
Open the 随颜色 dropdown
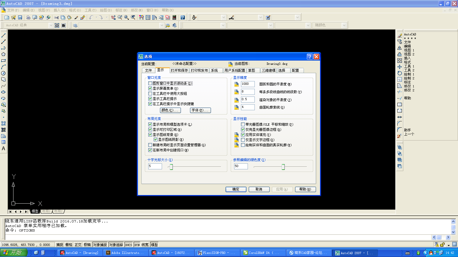pyautogui.click(x=344, y=25)
